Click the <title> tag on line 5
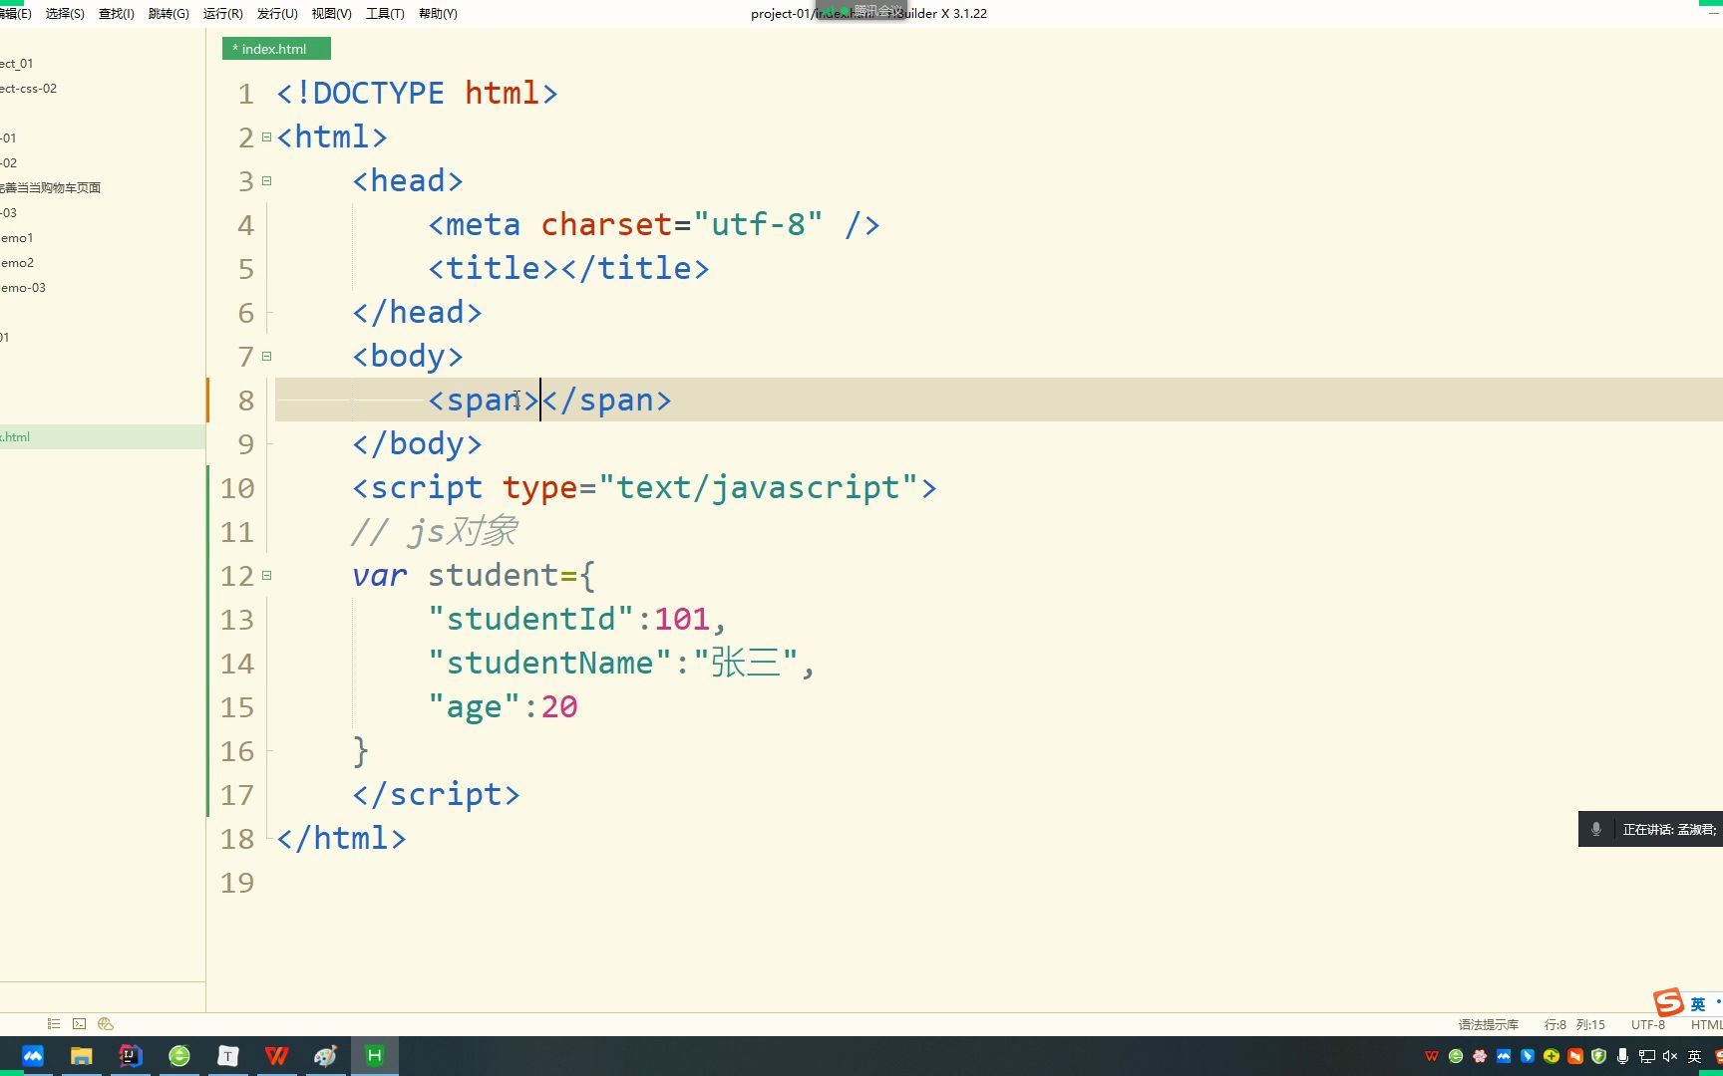The height and width of the screenshot is (1076, 1723). (493, 268)
